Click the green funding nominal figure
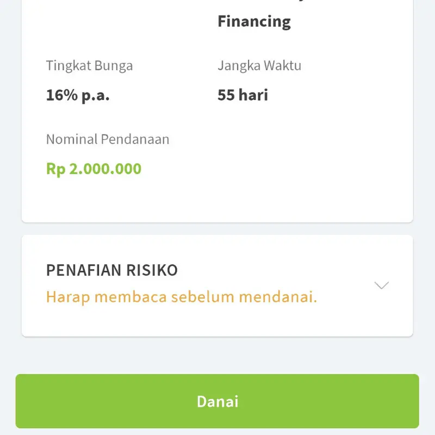 click(93, 169)
